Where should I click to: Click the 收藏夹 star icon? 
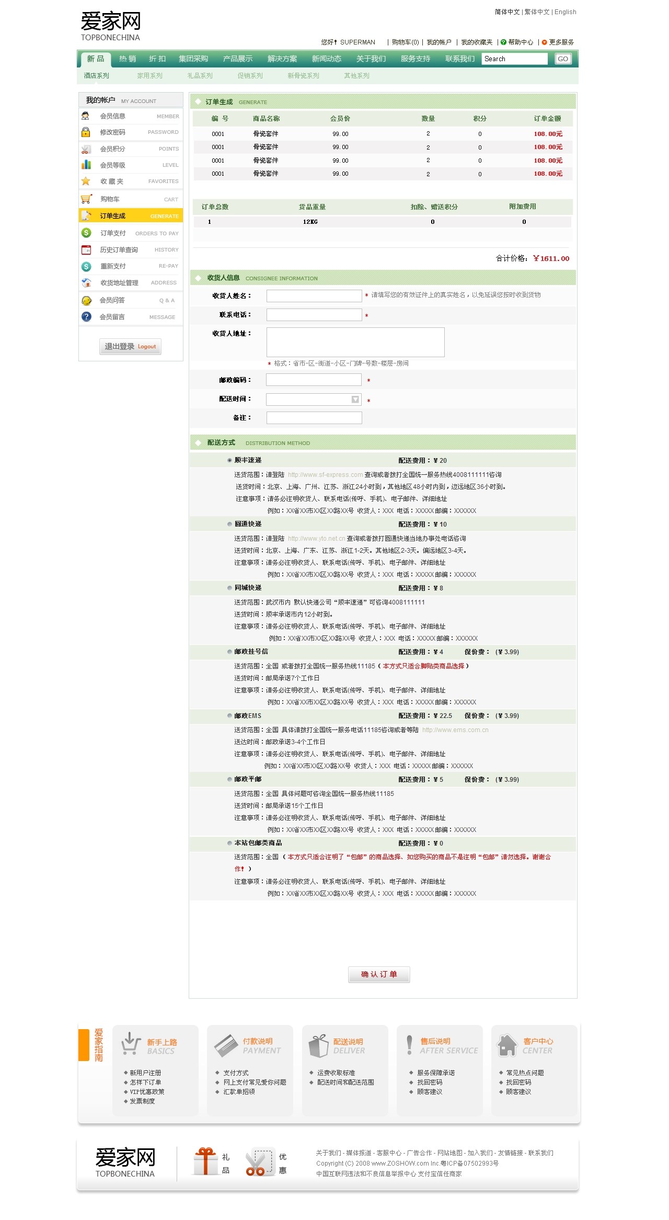(x=86, y=181)
